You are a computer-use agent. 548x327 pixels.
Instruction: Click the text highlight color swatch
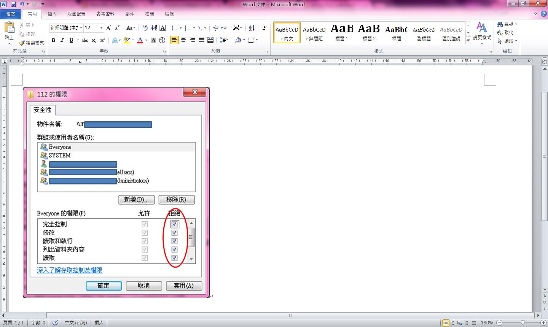pos(126,40)
